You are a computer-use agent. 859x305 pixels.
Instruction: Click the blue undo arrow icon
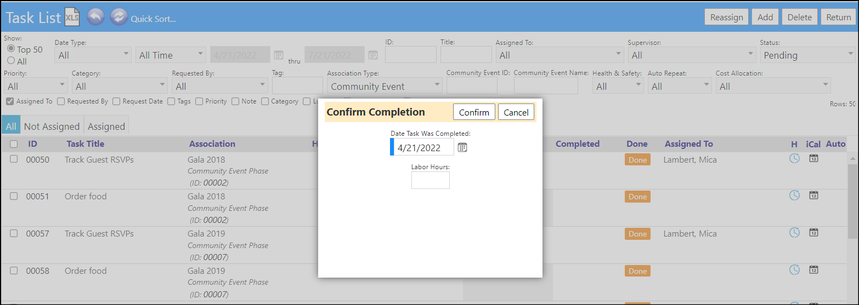pyautogui.click(x=95, y=17)
